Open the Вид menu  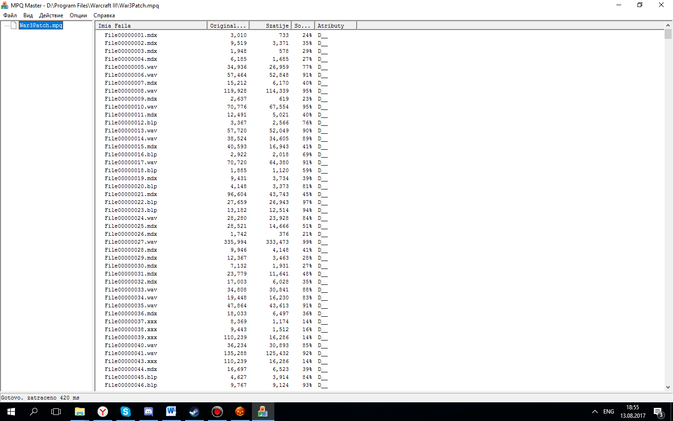coord(28,15)
